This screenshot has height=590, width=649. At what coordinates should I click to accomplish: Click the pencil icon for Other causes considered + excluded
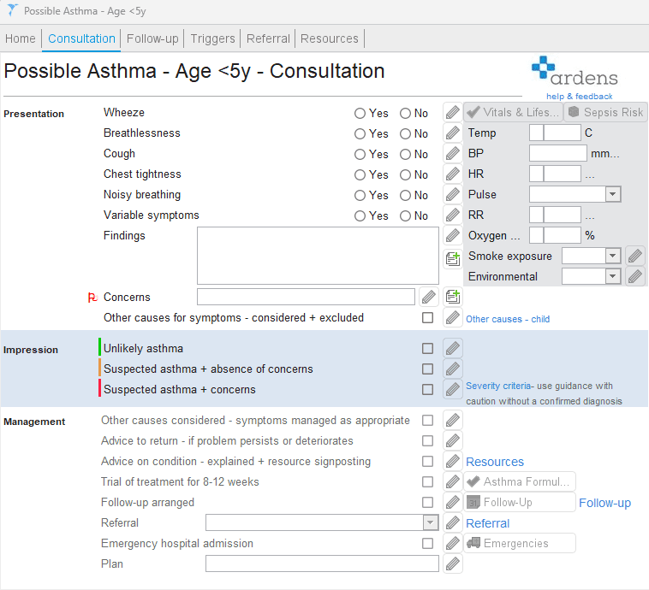point(452,317)
